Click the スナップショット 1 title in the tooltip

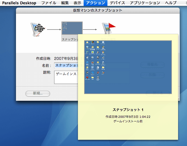click(128, 110)
